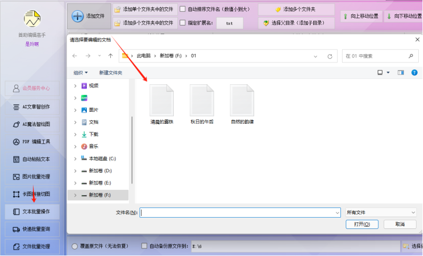
Task: Click 向上移动位置 green up arrow button
Action: (x=361, y=16)
